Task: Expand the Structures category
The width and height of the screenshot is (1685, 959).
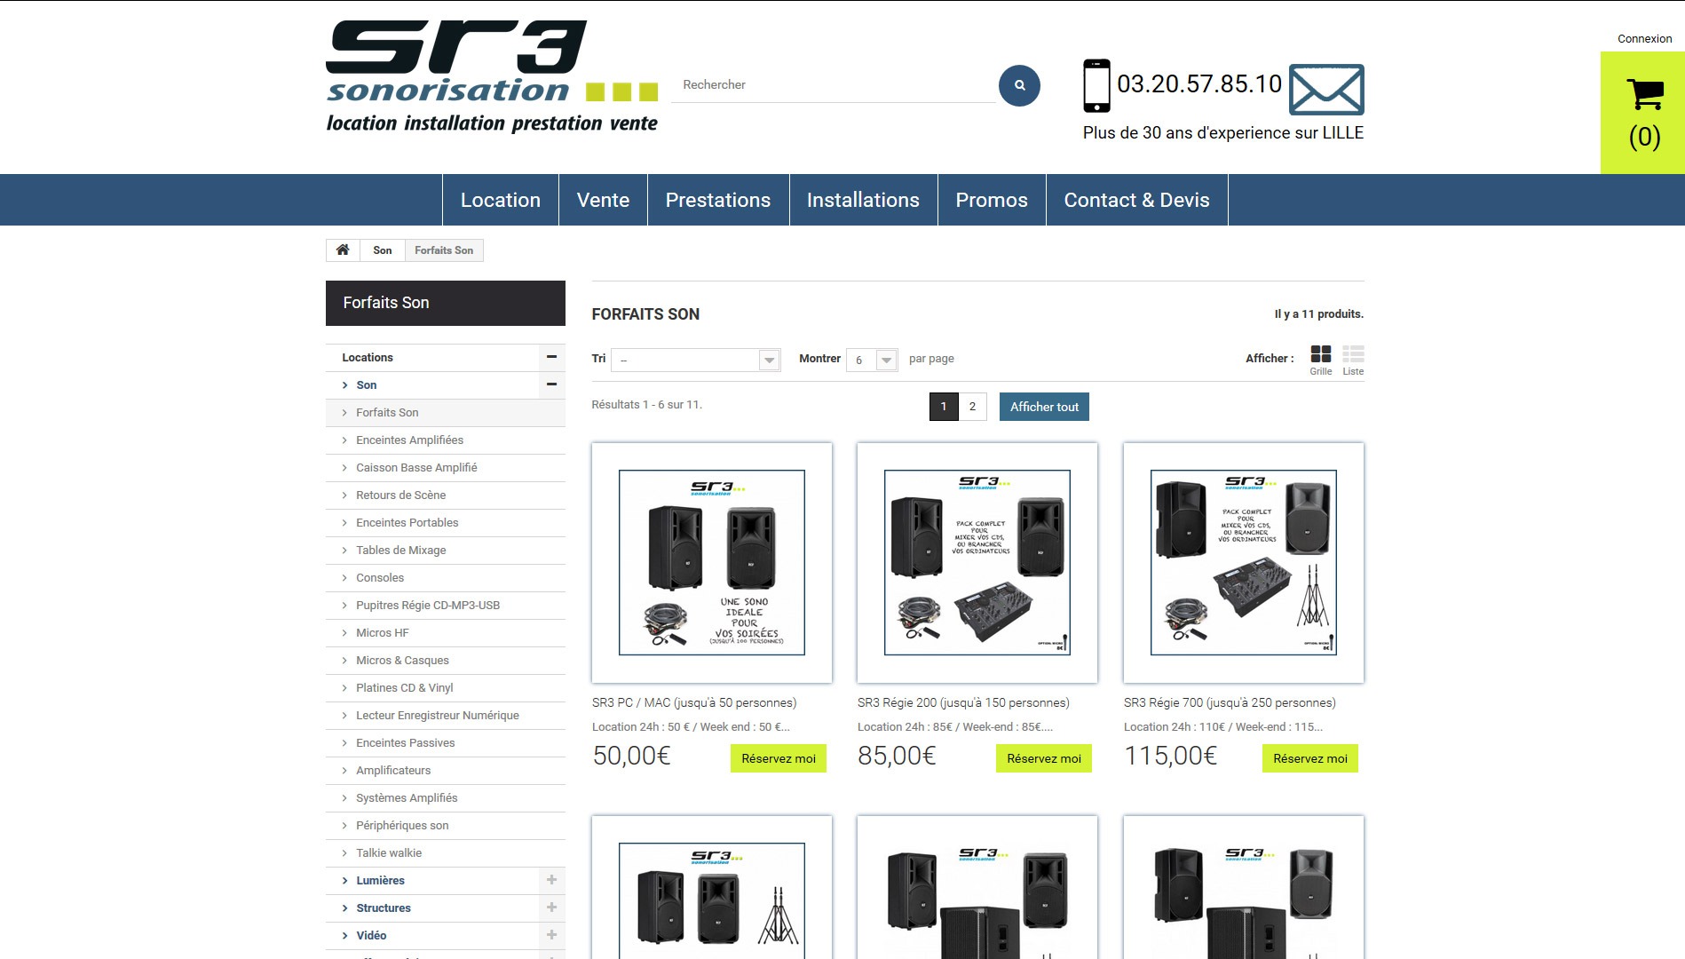Action: pyautogui.click(x=551, y=907)
